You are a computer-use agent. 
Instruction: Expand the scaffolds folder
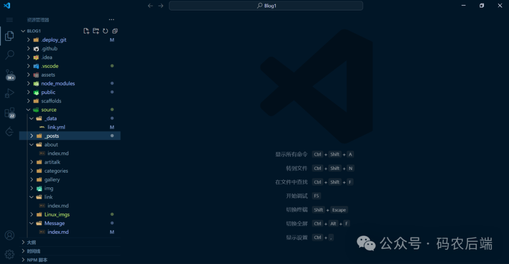click(x=29, y=101)
